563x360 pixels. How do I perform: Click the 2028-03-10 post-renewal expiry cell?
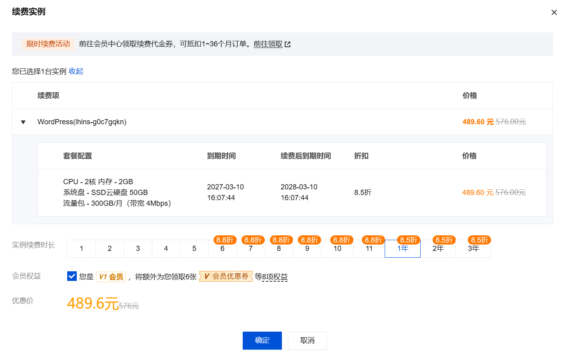299,192
